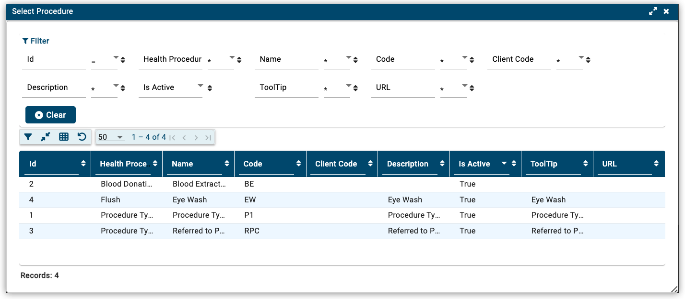Open the Is Active filter dropdown
685x299 pixels.
(200, 87)
